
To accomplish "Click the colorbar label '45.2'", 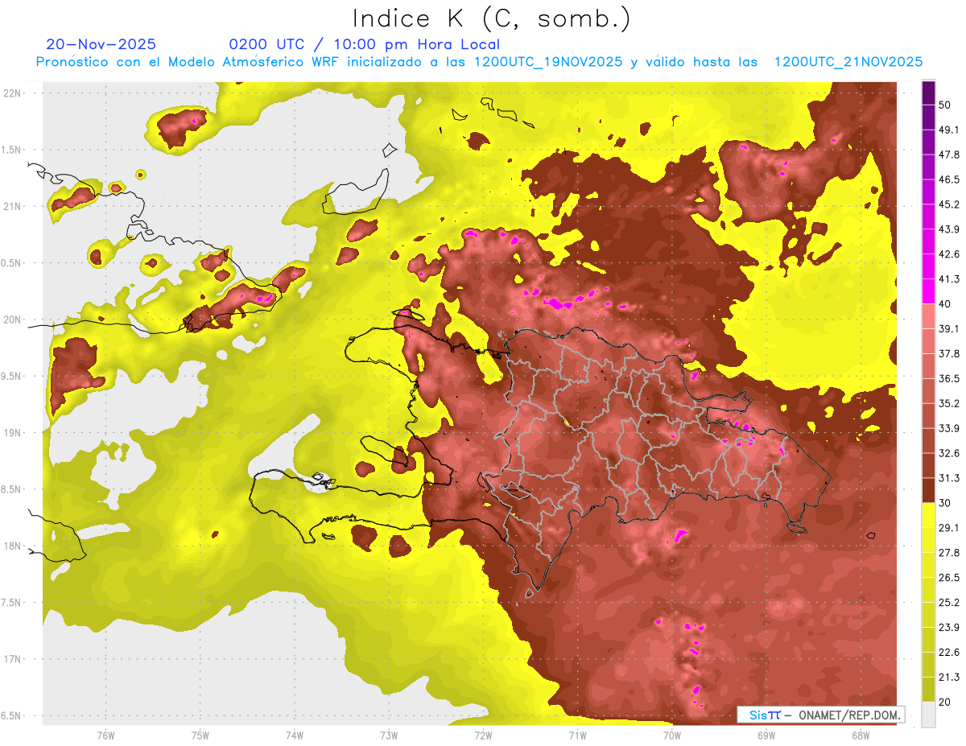I will point(949,204).
